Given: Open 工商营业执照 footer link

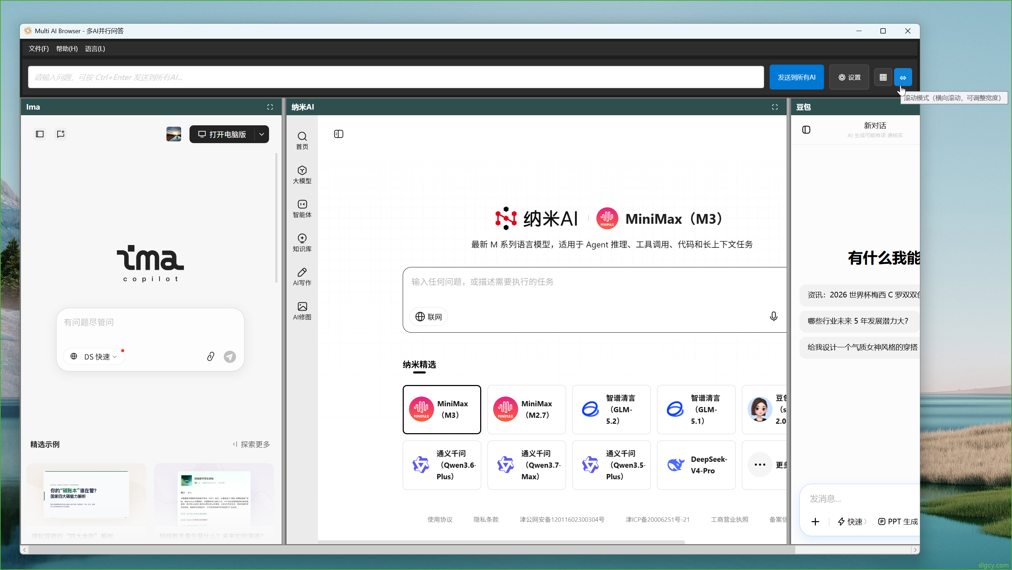Looking at the screenshot, I should (x=730, y=519).
